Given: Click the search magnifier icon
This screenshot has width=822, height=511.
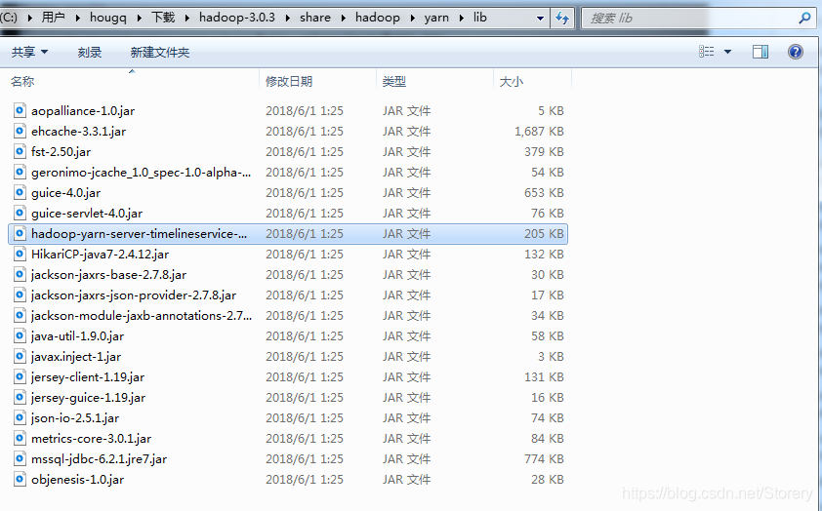Looking at the screenshot, I should (x=804, y=19).
